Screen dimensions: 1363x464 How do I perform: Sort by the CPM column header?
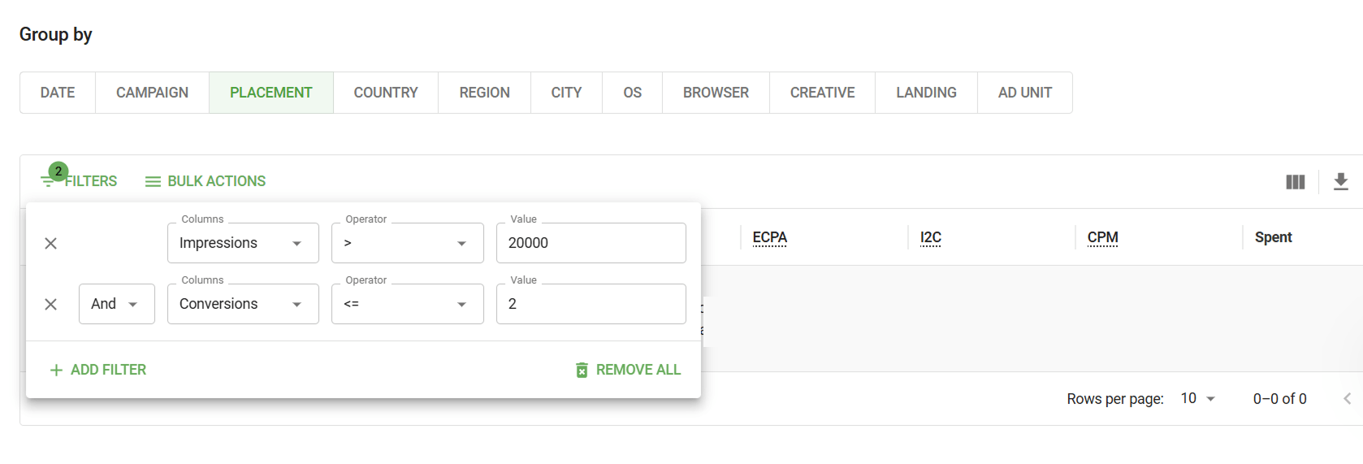pyautogui.click(x=1102, y=237)
